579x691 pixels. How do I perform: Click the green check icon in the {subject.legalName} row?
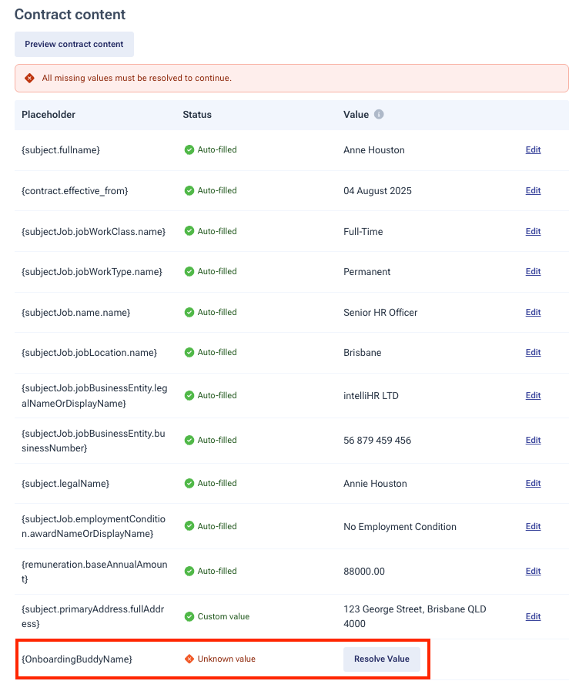pyautogui.click(x=189, y=484)
